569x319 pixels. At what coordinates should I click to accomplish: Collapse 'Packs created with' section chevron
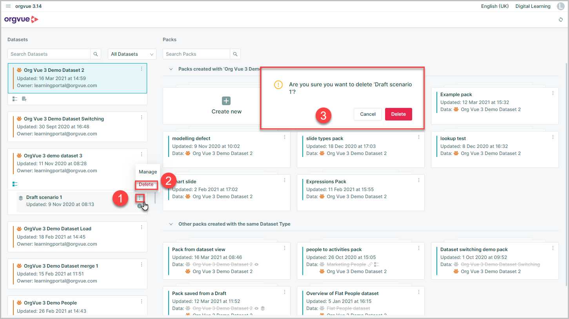171,69
